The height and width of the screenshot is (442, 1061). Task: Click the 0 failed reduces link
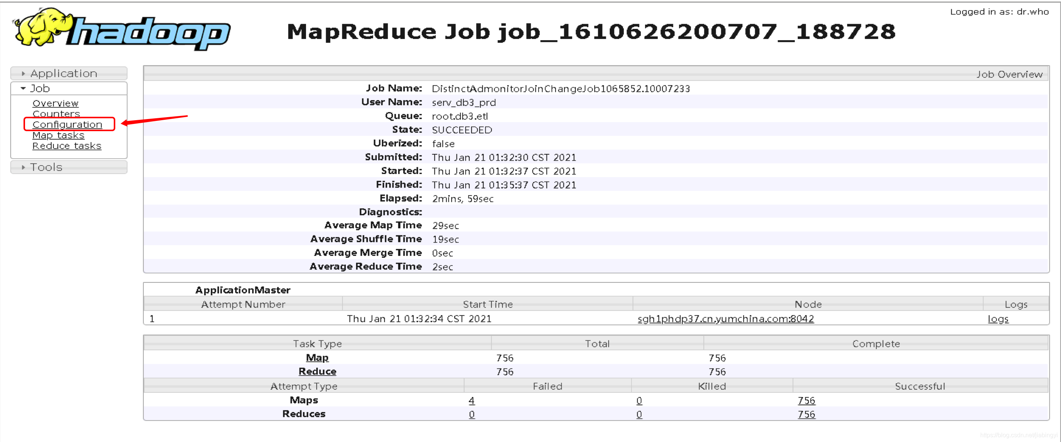point(472,414)
